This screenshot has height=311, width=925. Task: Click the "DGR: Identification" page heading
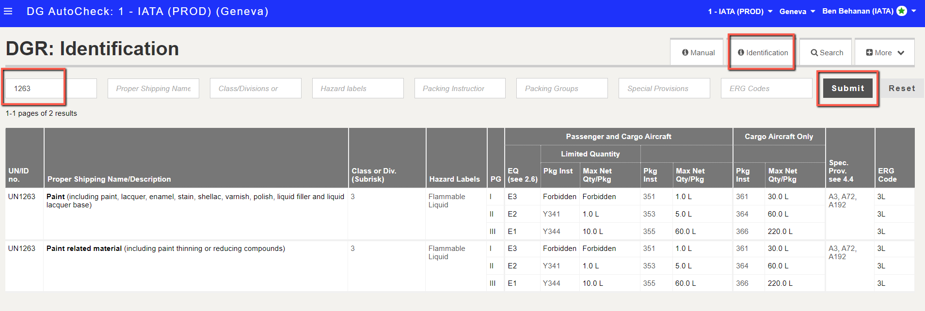92,48
